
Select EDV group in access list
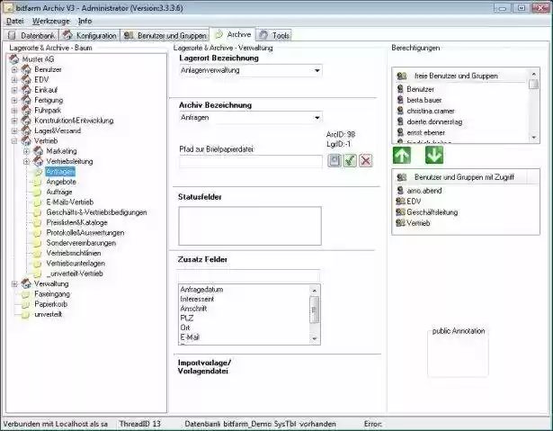[414, 202]
